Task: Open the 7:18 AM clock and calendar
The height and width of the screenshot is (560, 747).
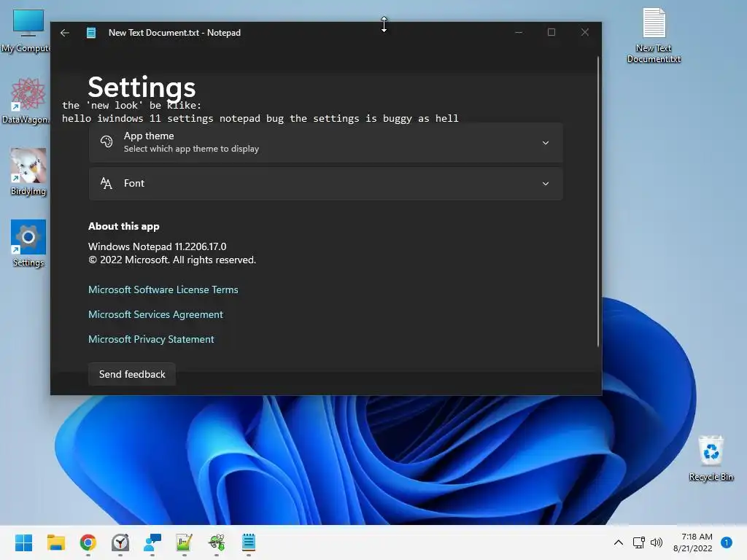Action: [x=693, y=542]
